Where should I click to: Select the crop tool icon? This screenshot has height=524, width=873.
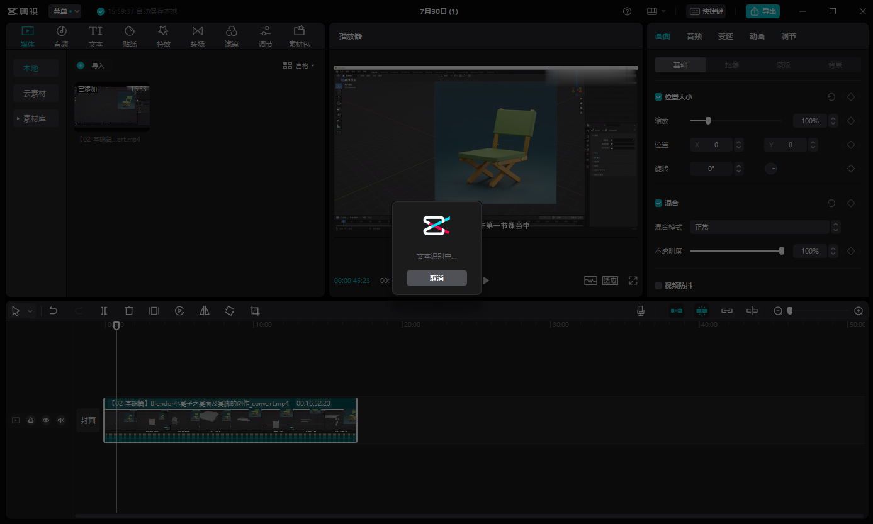(x=255, y=311)
